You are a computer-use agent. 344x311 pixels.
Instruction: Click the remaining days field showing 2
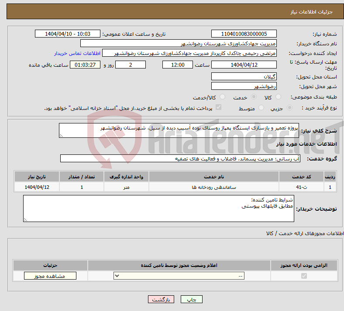pos(131,65)
